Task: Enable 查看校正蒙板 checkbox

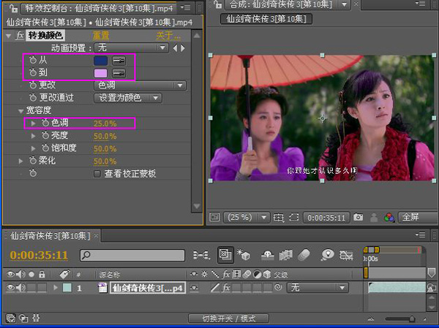Action: pyautogui.click(x=97, y=174)
